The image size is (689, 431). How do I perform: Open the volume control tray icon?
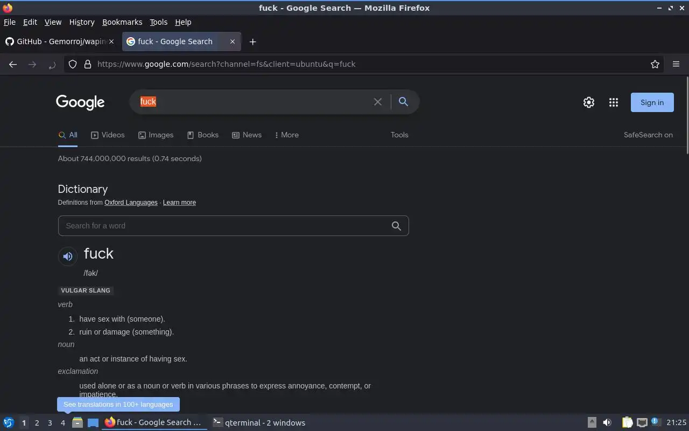click(x=607, y=422)
